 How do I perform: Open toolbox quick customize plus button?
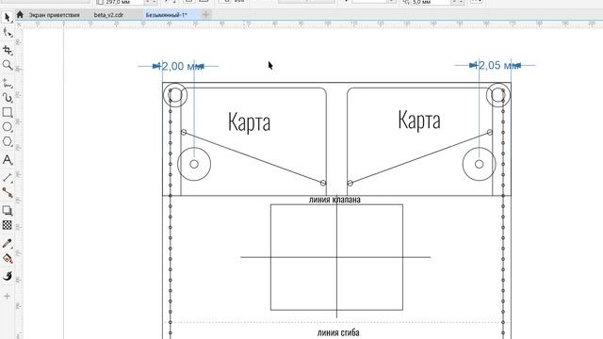coord(7,297)
